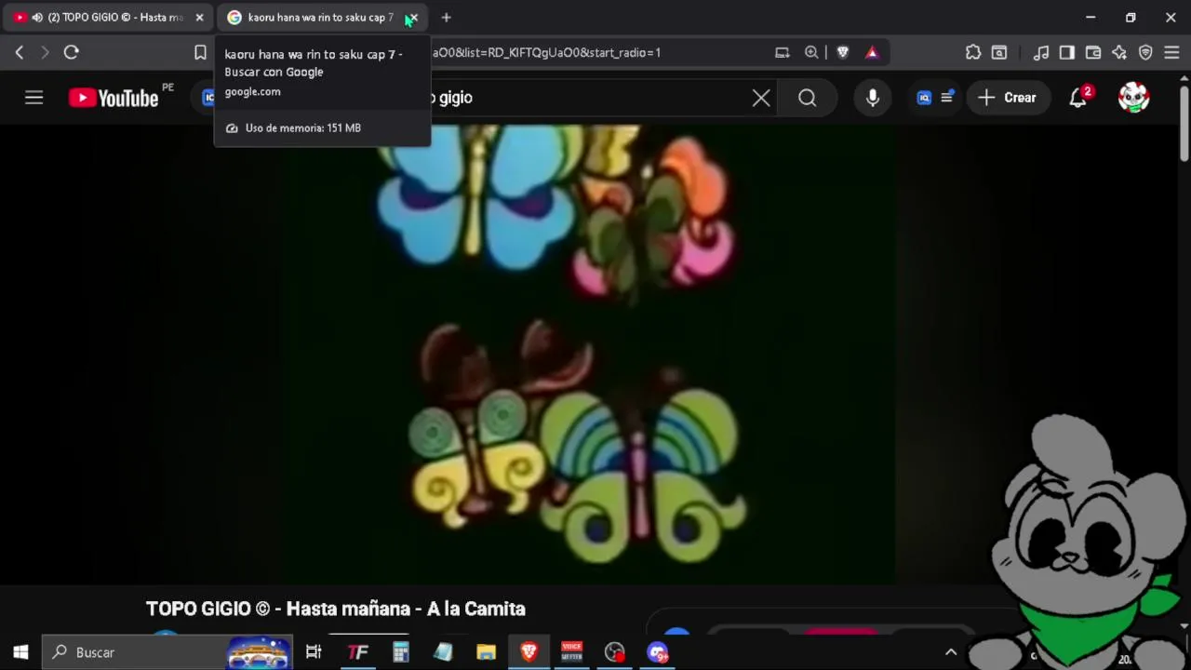Open the IQ extension queue button
The width and height of the screenshot is (1191, 670).
(x=935, y=98)
